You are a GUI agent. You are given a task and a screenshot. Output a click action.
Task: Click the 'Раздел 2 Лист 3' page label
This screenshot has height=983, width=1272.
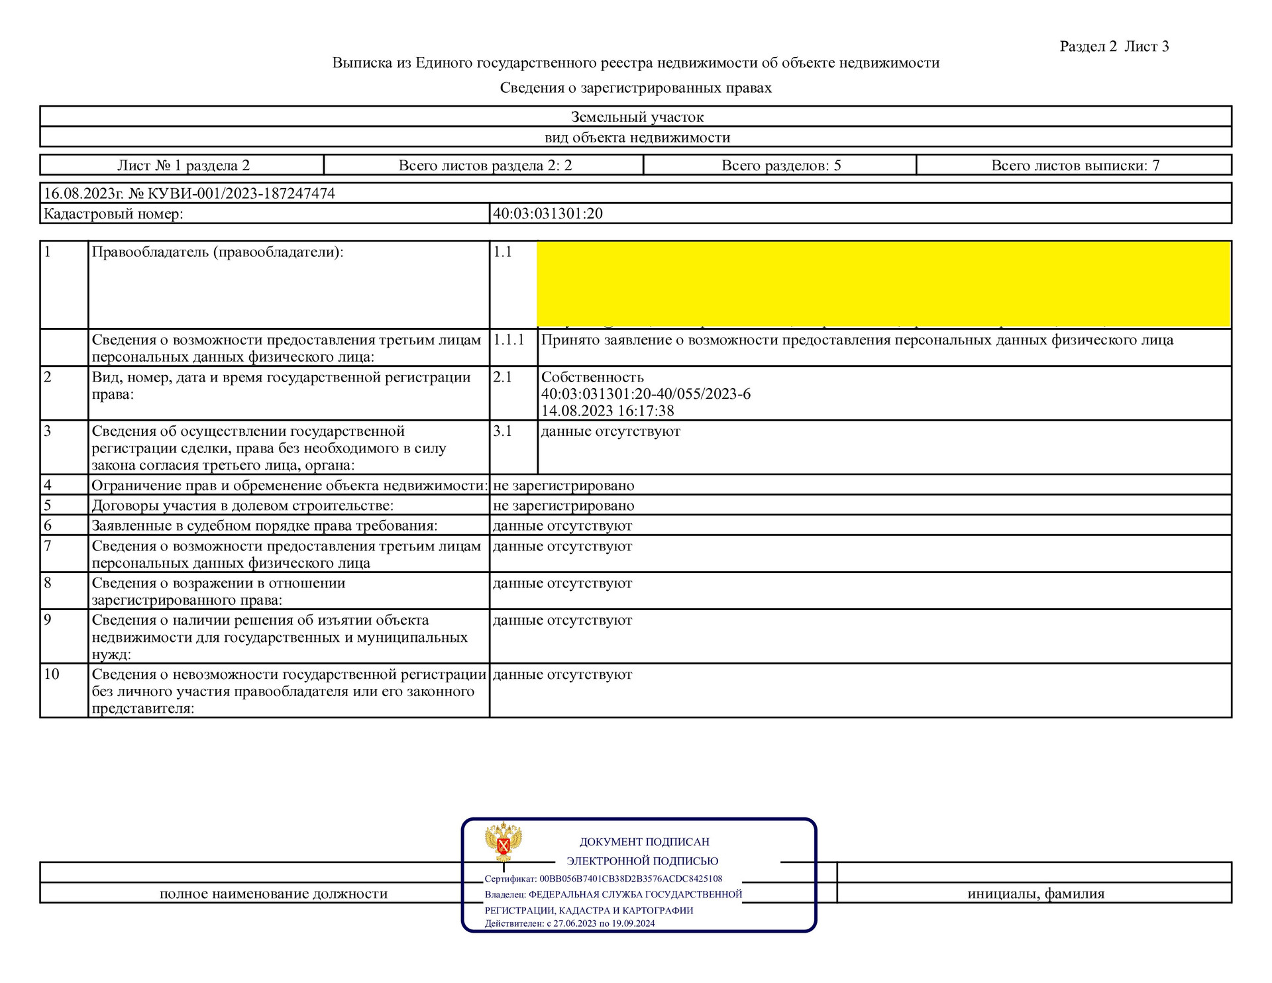[1114, 46]
